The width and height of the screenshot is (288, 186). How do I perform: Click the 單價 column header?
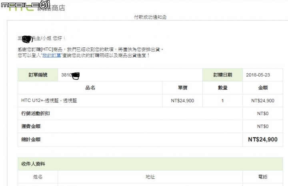pos(182,88)
